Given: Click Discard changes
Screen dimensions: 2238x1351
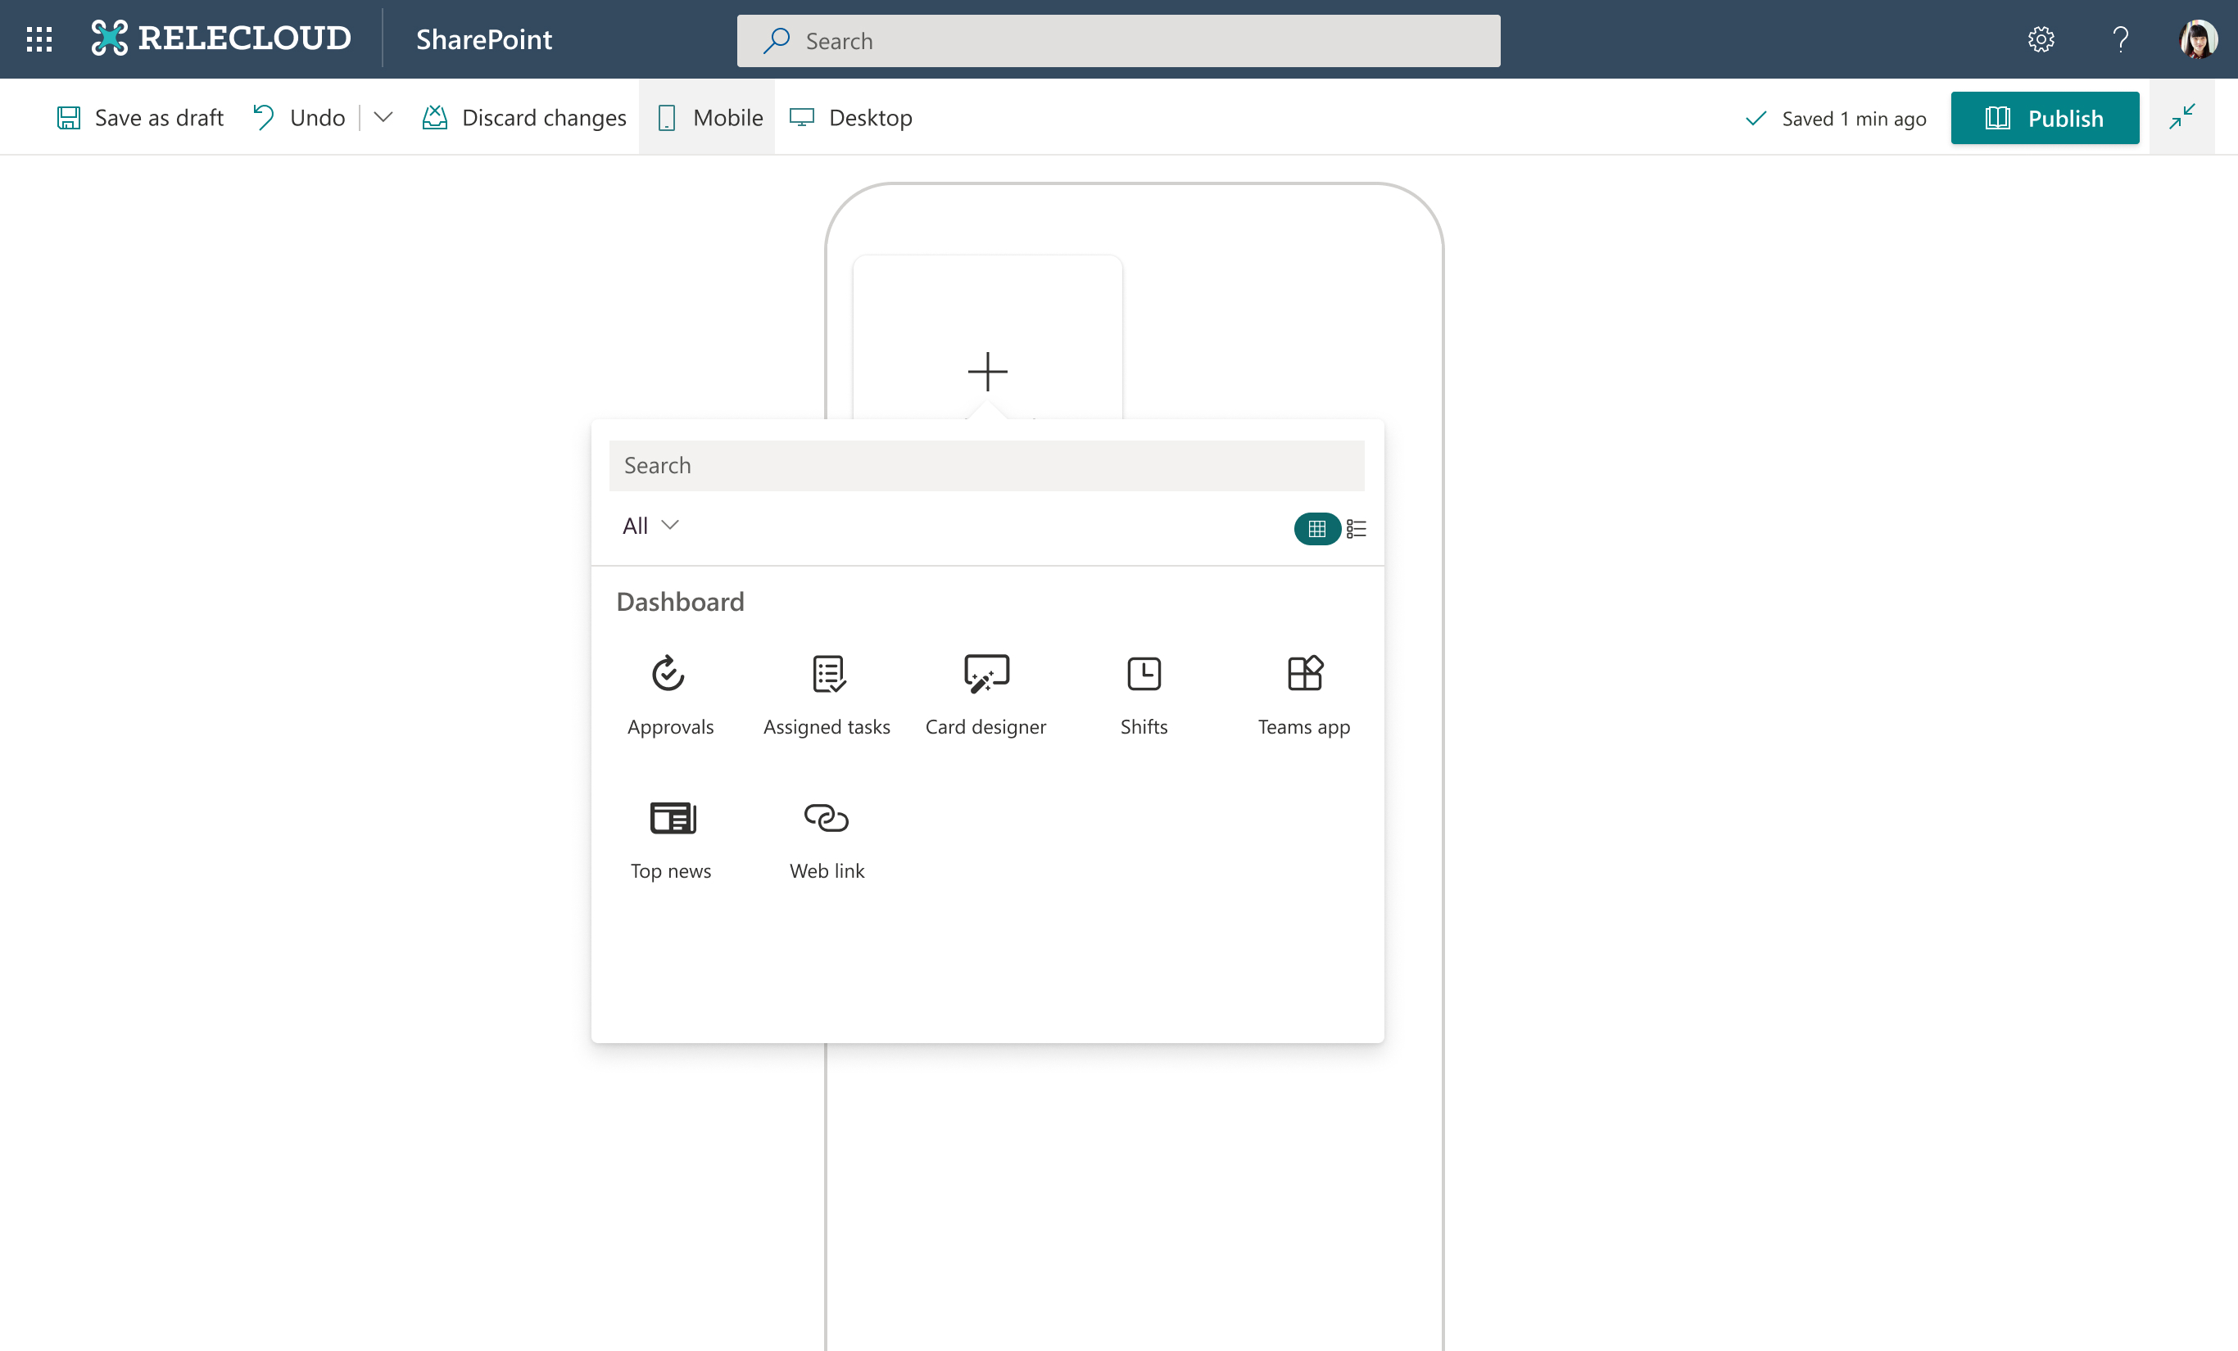Looking at the screenshot, I should click(x=524, y=117).
